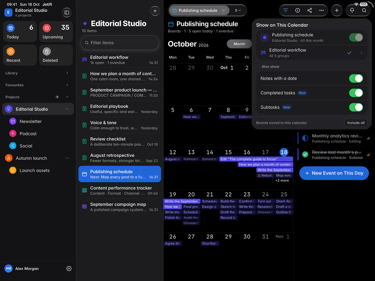375x281 pixels.
Task: Open Review checklist note
Action: [x=119, y=141]
